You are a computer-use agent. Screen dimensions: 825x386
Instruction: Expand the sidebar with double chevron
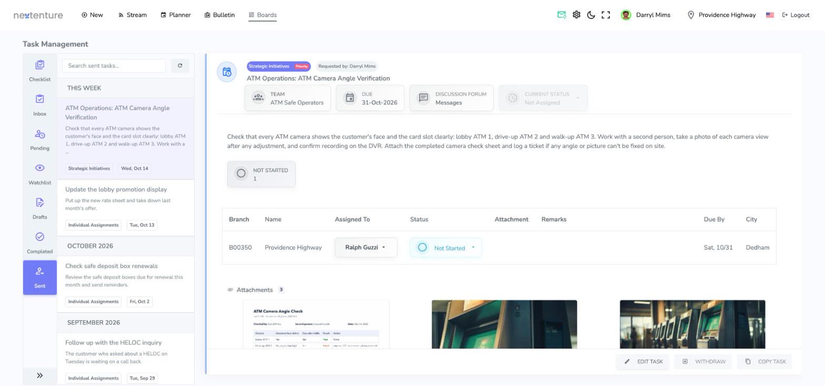tap(40, 375)
